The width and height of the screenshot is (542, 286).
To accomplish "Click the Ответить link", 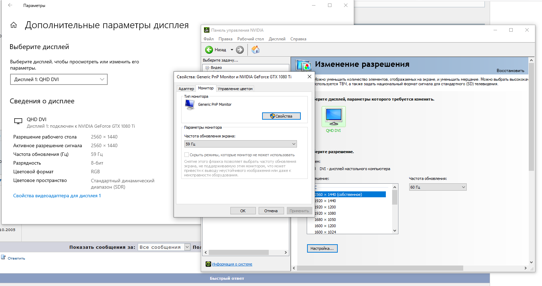I will pos(16,258).
